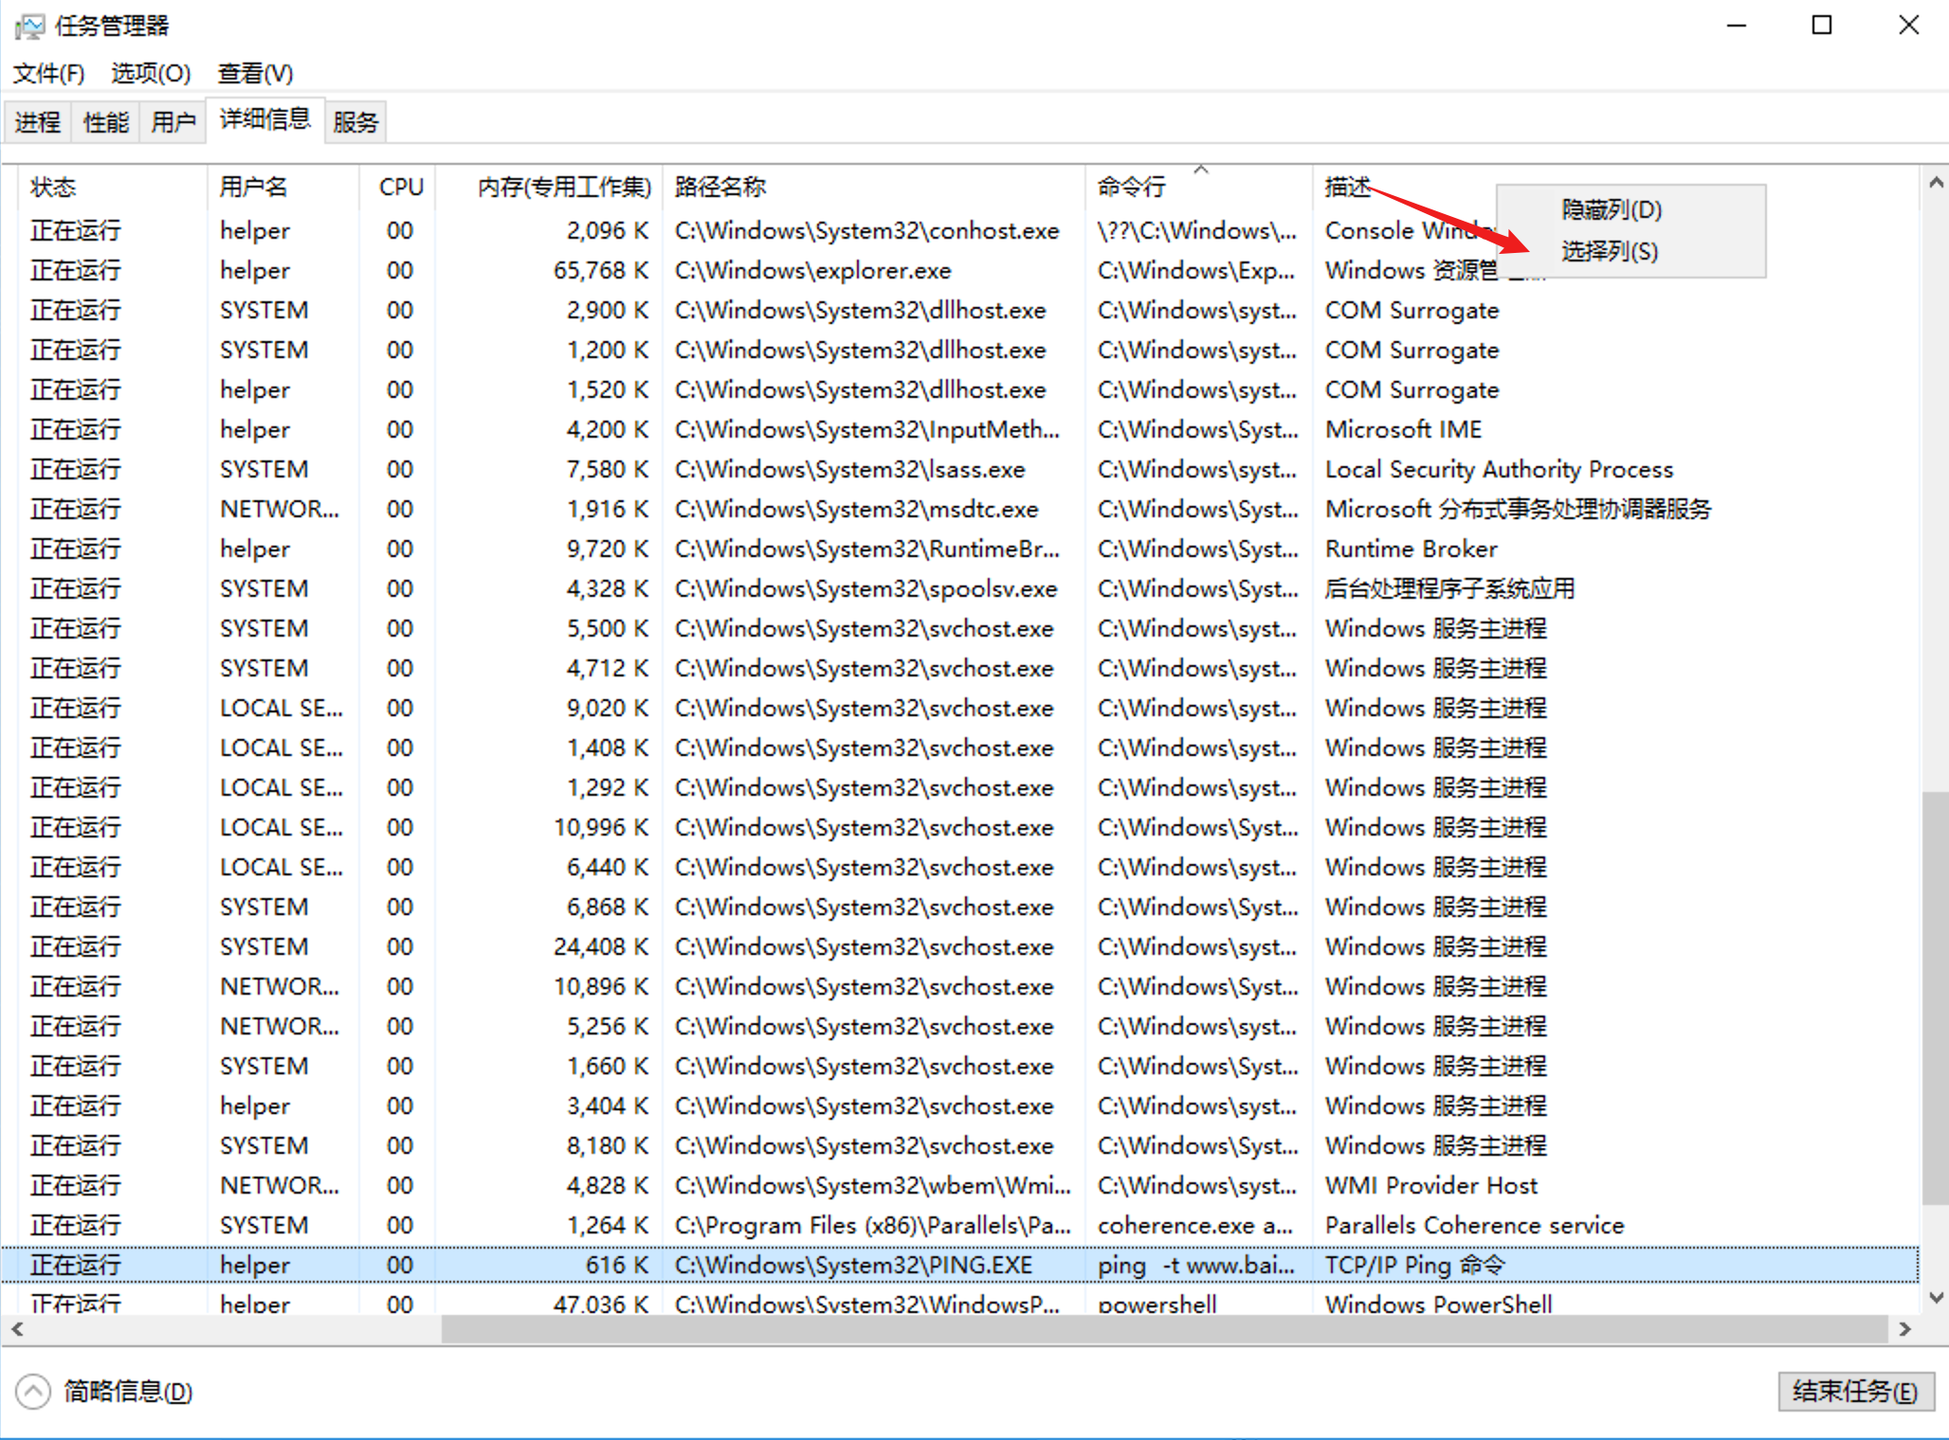
Task: Choose 选择列(S) in context menu
Action: tap(1609, 251)
